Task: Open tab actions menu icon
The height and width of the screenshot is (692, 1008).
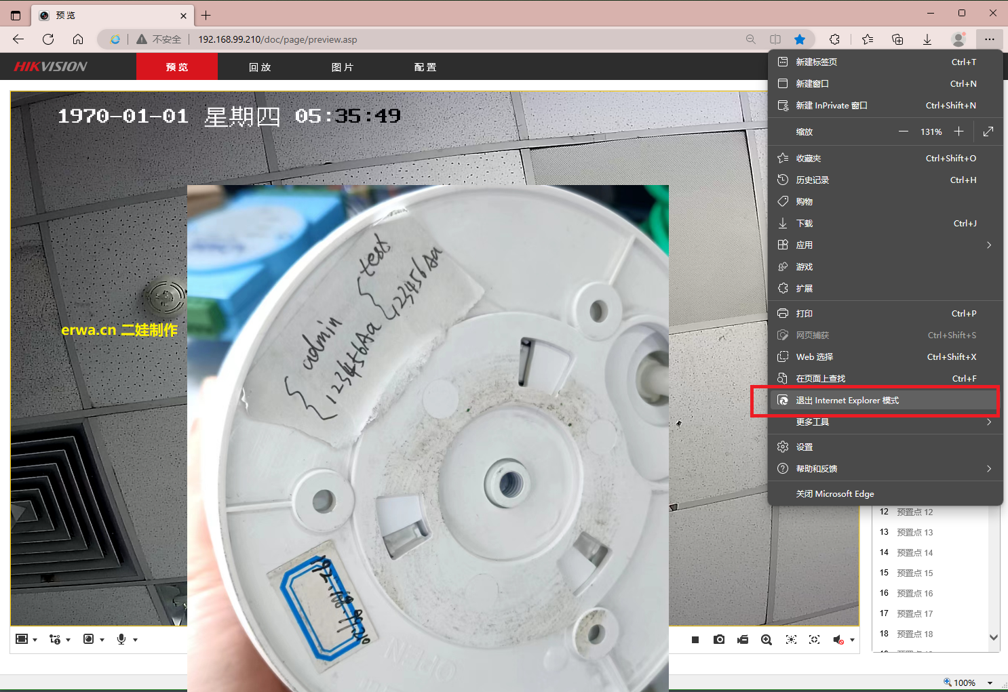Action: coord(16,15)
